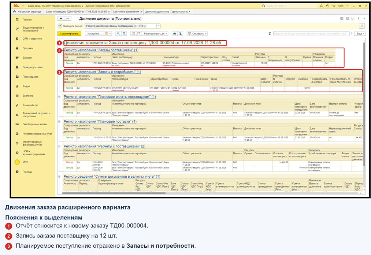Expand the "Еще" menu button
Image resolution: width=371 pixels, height=255 pixels.
(x=360, y=34)
